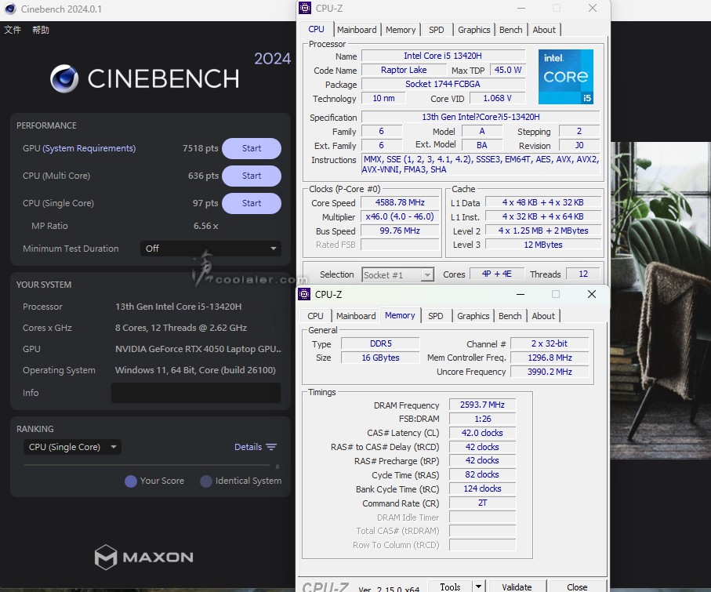Viewport: 711px width, 592px height.
Task: Open the 文件 menu in Cinebench
Action: [x=13, y=30]
